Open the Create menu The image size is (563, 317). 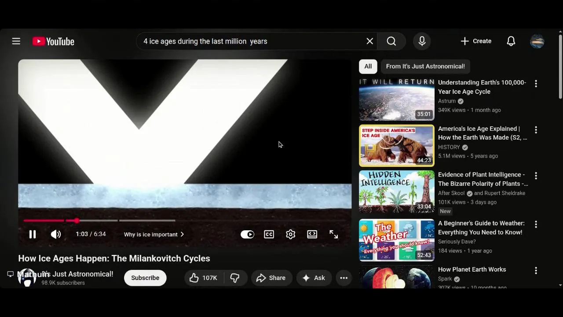click(476, 41)
